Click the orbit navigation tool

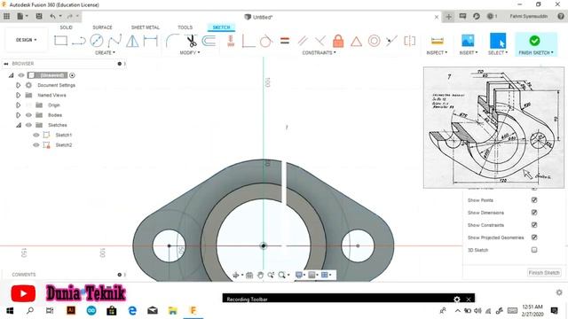point(235,276)
